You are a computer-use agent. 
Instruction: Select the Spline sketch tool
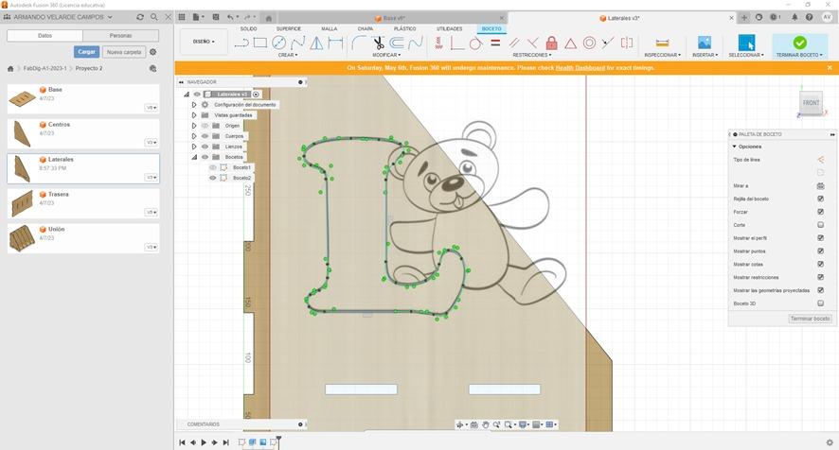[297, 43]
